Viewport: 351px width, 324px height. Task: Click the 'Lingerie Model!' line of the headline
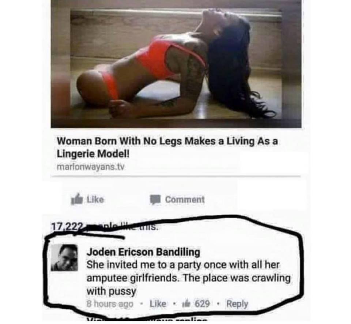point(93,154)
